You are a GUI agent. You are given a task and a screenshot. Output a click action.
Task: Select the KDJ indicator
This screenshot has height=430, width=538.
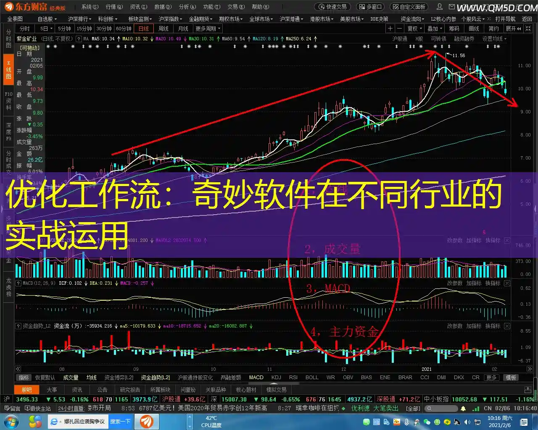tap(276, 378)
